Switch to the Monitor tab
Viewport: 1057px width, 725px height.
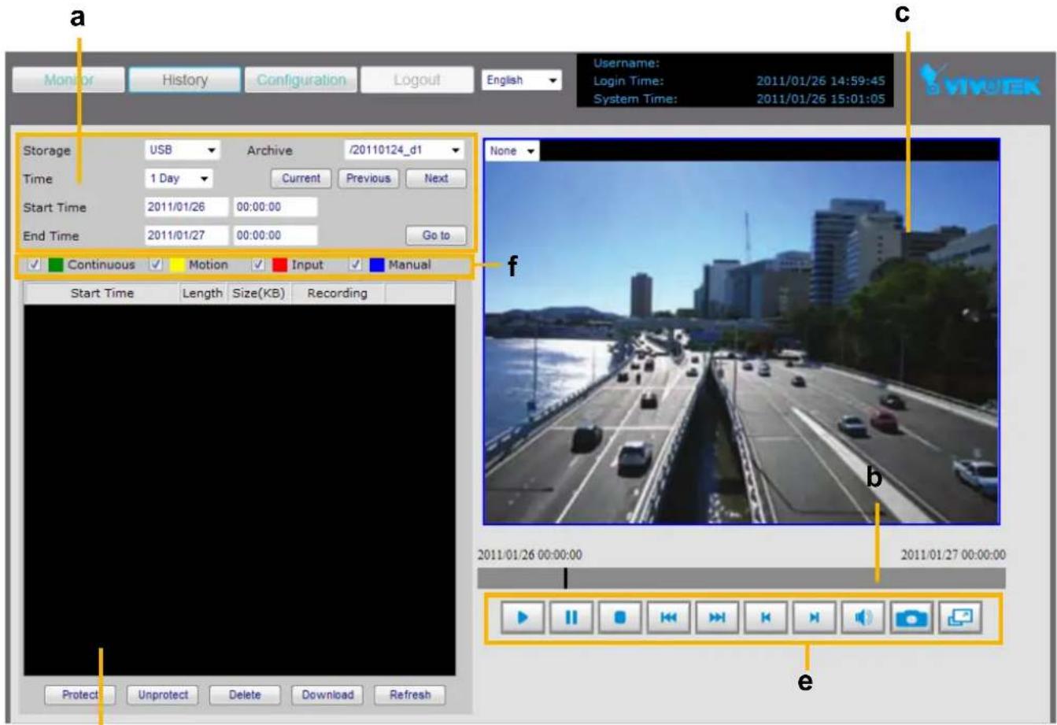tap(68, 80)
